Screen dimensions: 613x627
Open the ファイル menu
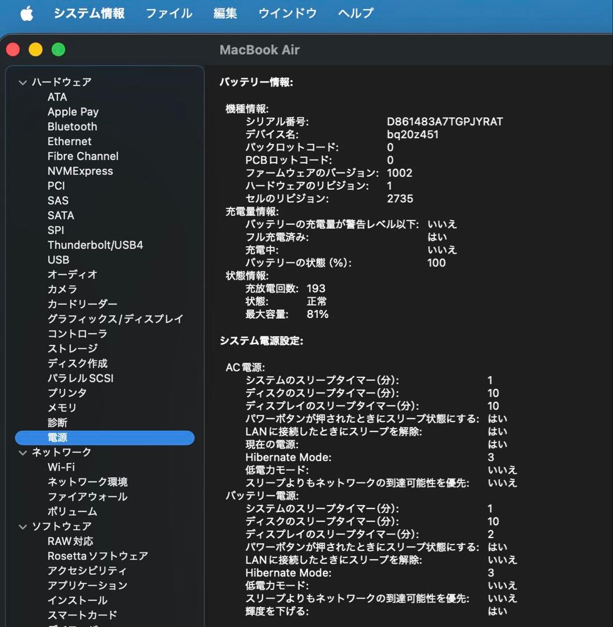pos(169,13)
